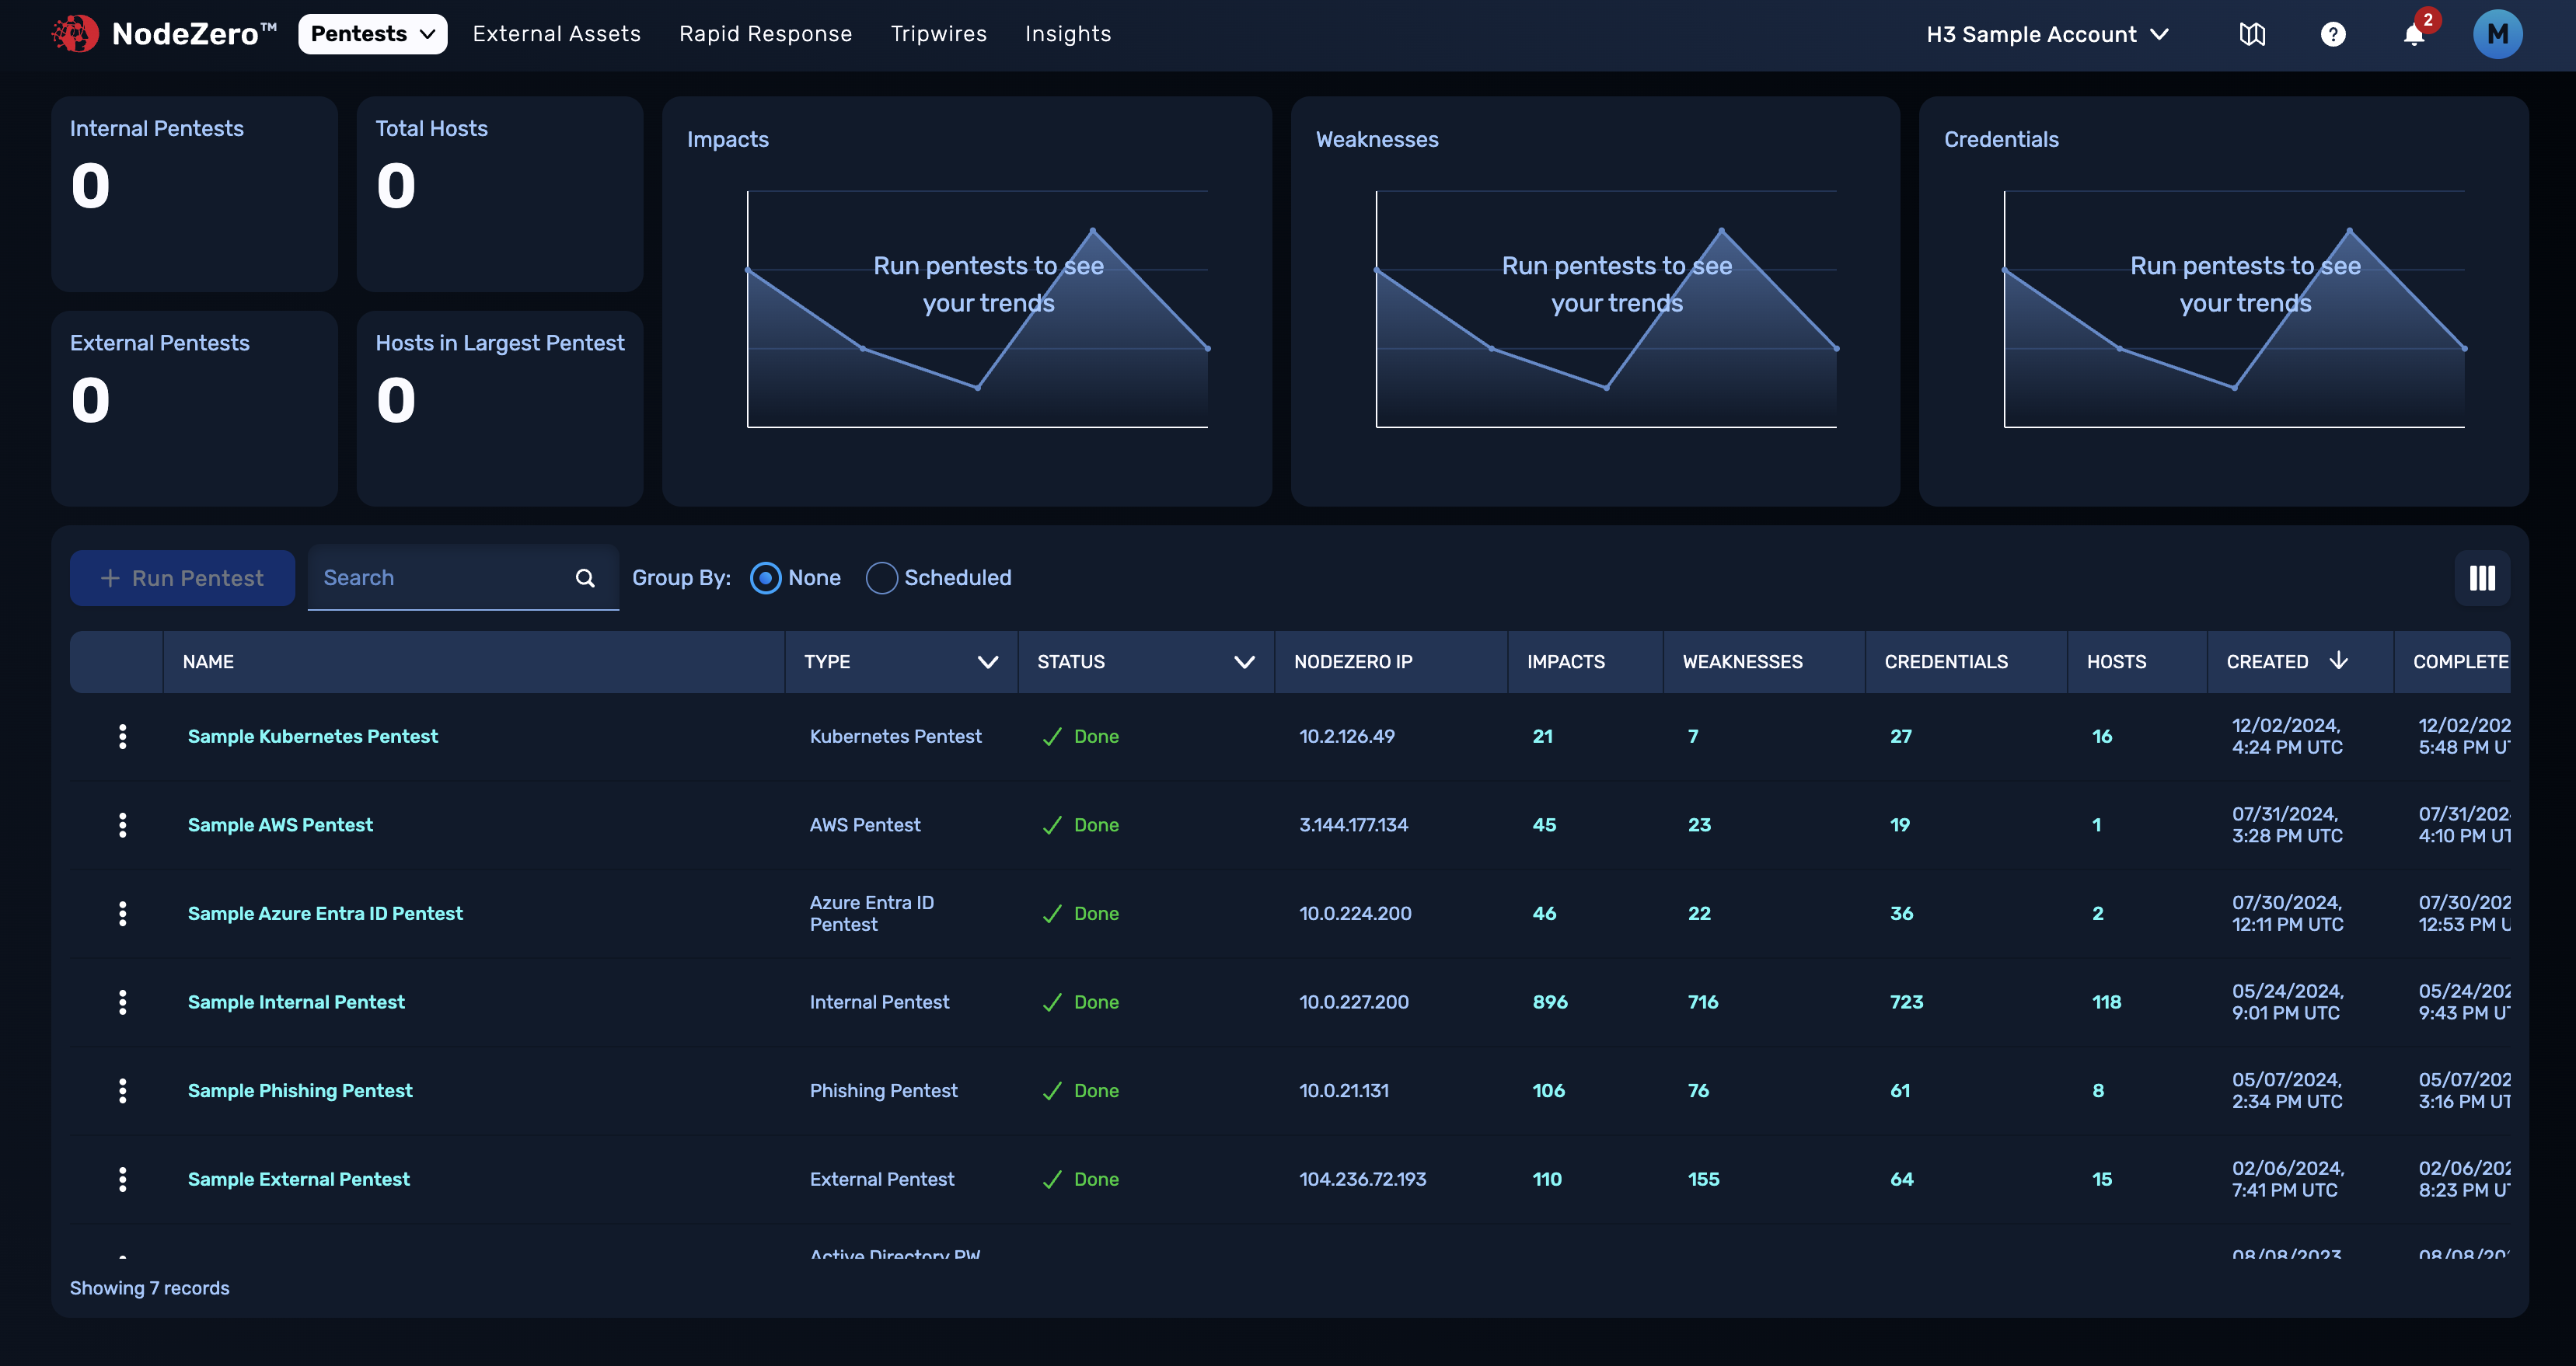
Task: Click the help question mark icon
Action: (x=2334, y=33)
